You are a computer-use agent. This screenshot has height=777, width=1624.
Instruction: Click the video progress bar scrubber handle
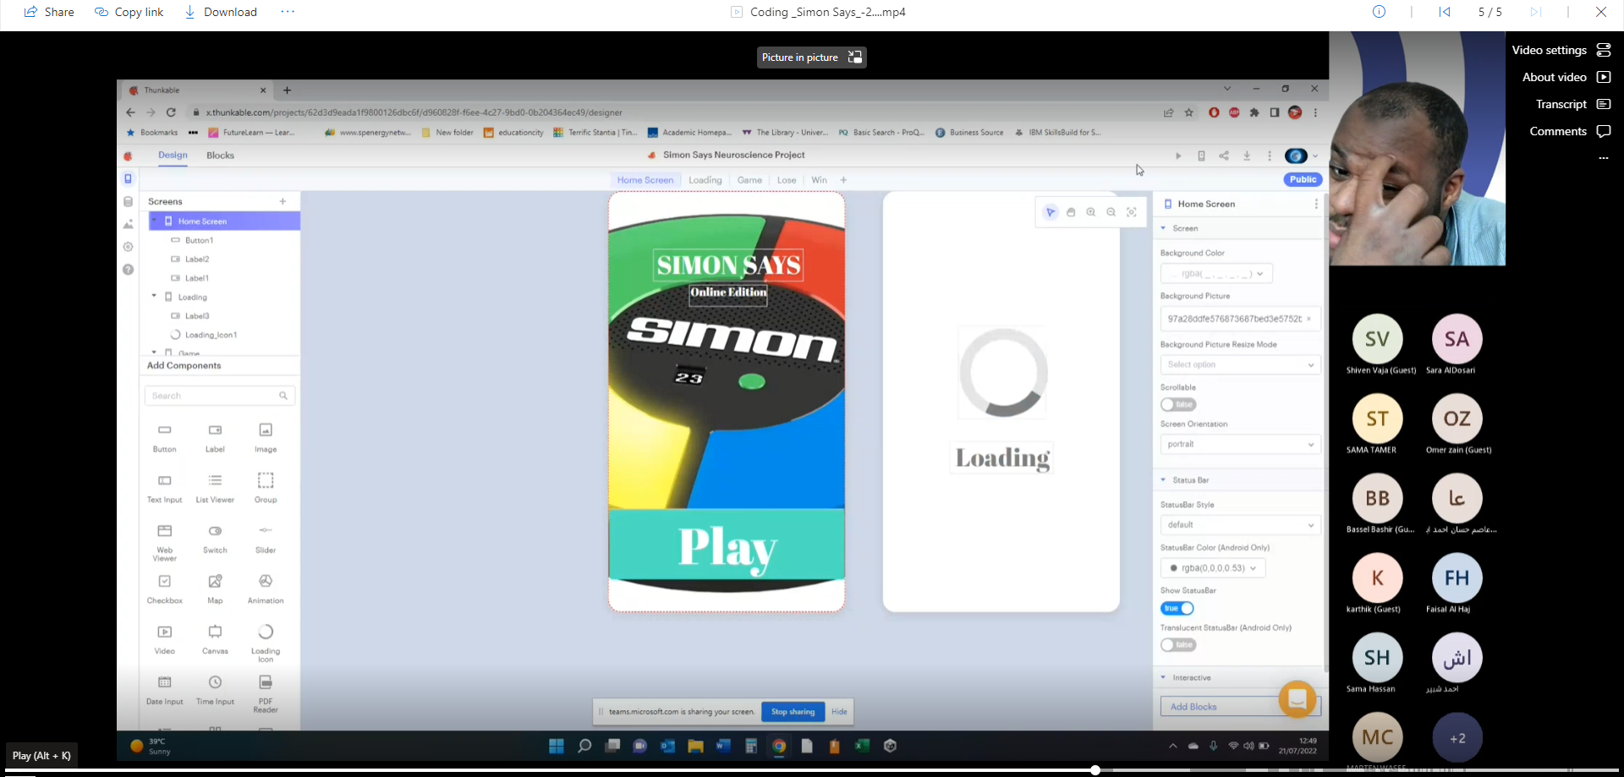1095,770
